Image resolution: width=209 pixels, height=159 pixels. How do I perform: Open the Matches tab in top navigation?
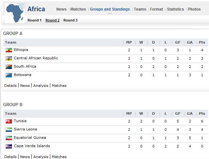click(78, 9)
